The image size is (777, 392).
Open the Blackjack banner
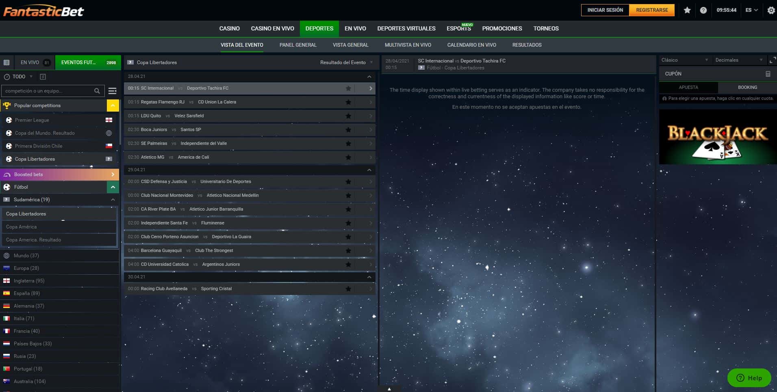pos(718,137)
